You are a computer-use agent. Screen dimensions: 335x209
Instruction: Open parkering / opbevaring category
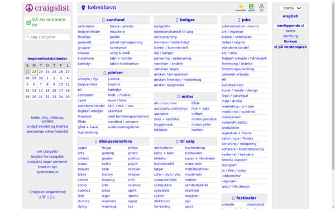[x=173, y=59]
